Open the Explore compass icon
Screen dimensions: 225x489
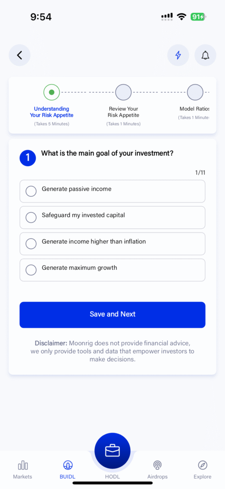202,466
